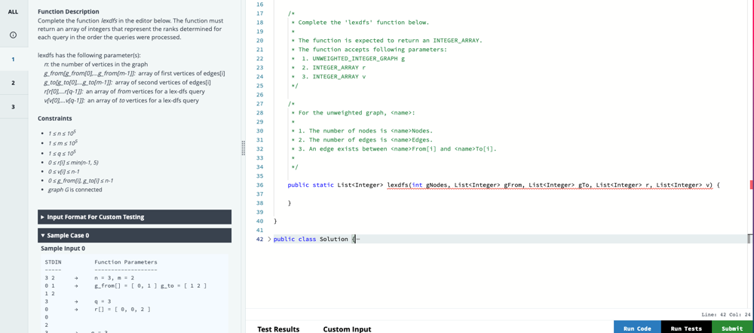
Task: Collapse the Sample Case 0 section
Action: [135, 236]
